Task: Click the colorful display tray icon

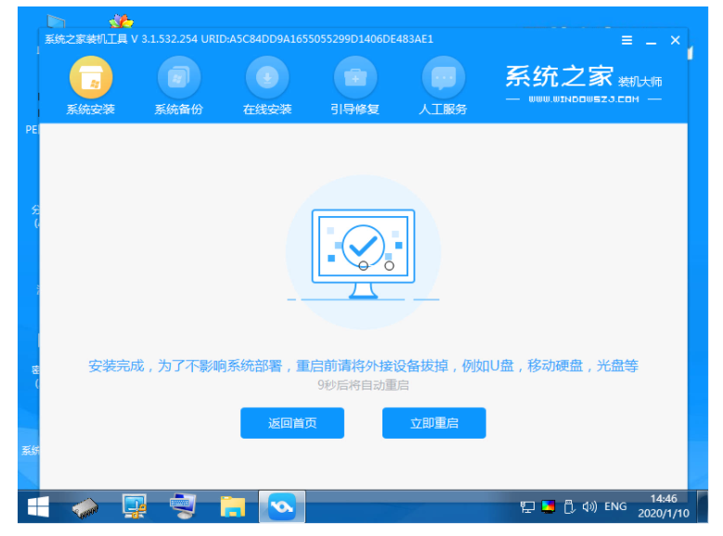Action: [x=549, y=507]
